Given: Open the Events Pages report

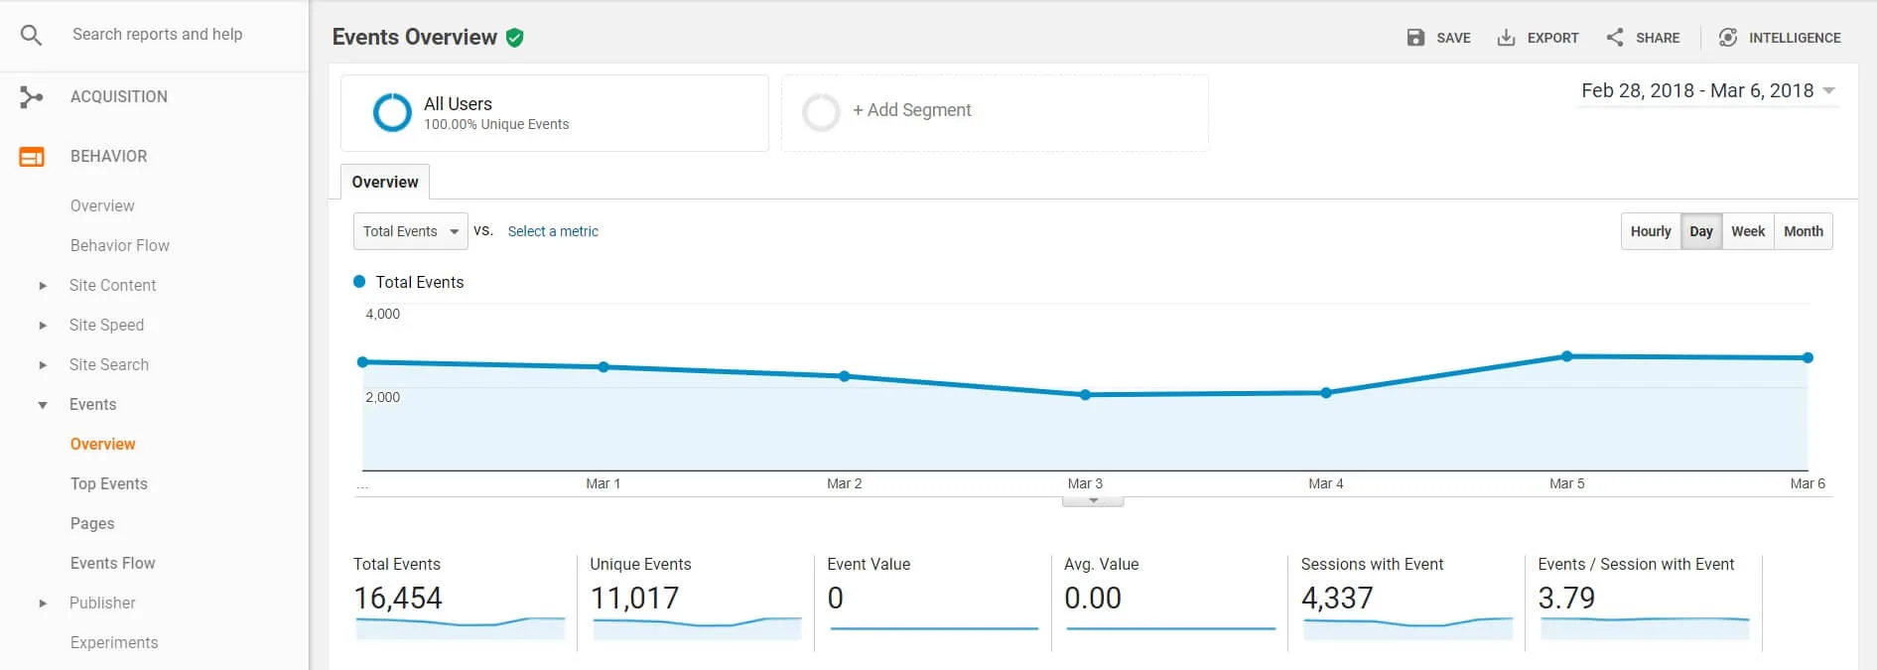Looking at the screenshot, I should click(92, 524).
